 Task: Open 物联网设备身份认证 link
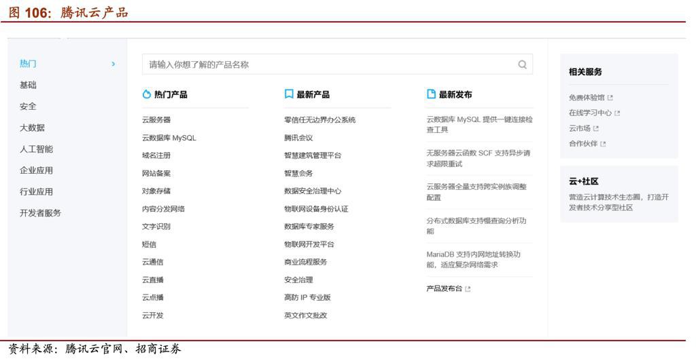point(316,208)
